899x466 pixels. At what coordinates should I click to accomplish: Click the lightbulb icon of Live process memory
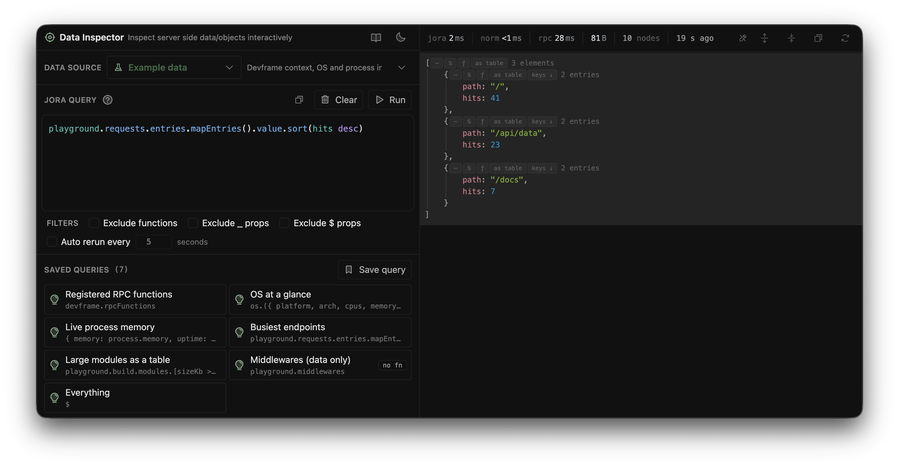(x=54, y=332)
